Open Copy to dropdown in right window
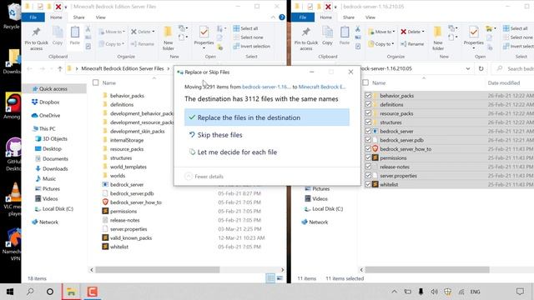The width and height of the screenshot is (534, 300). click(381, 44)
